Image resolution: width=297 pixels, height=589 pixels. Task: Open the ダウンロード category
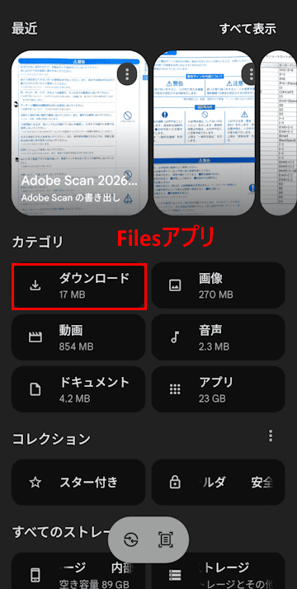coord(79,286)
